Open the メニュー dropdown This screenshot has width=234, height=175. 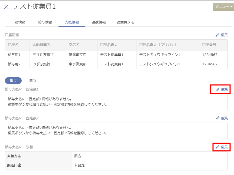(x=223, y=7)
